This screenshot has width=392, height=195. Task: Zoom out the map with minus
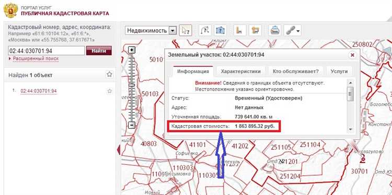click(132, 125)
